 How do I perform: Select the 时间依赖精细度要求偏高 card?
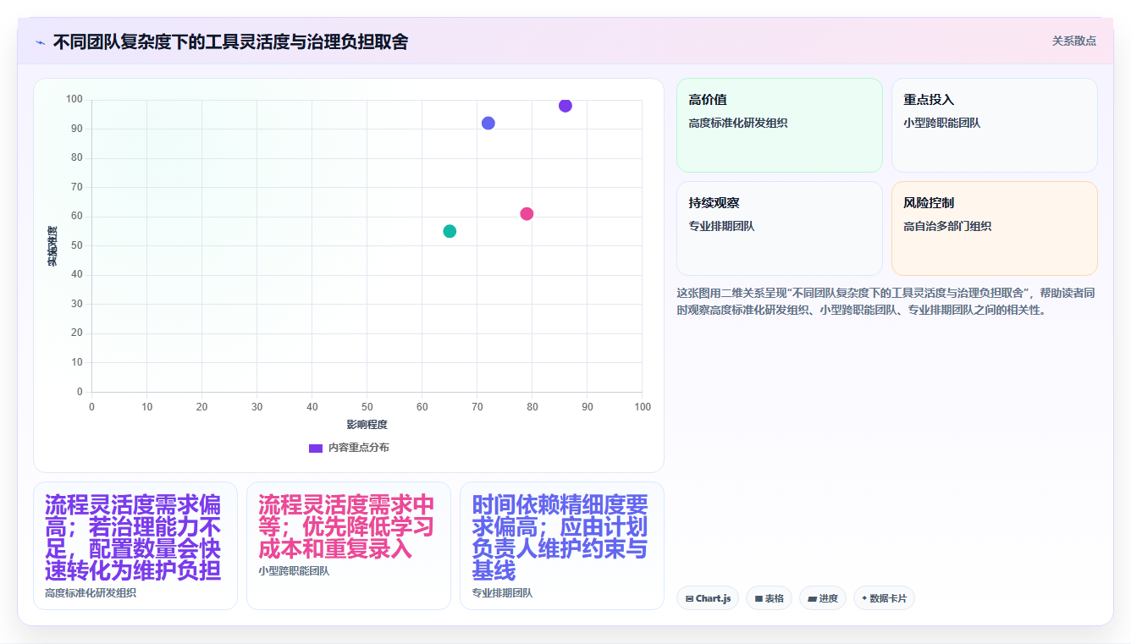[562, 546]
